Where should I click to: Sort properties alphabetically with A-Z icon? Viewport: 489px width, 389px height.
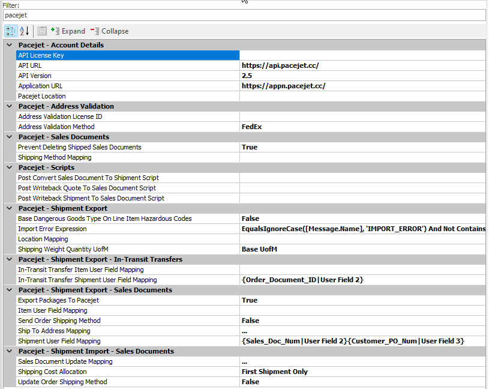pos(25,31)
